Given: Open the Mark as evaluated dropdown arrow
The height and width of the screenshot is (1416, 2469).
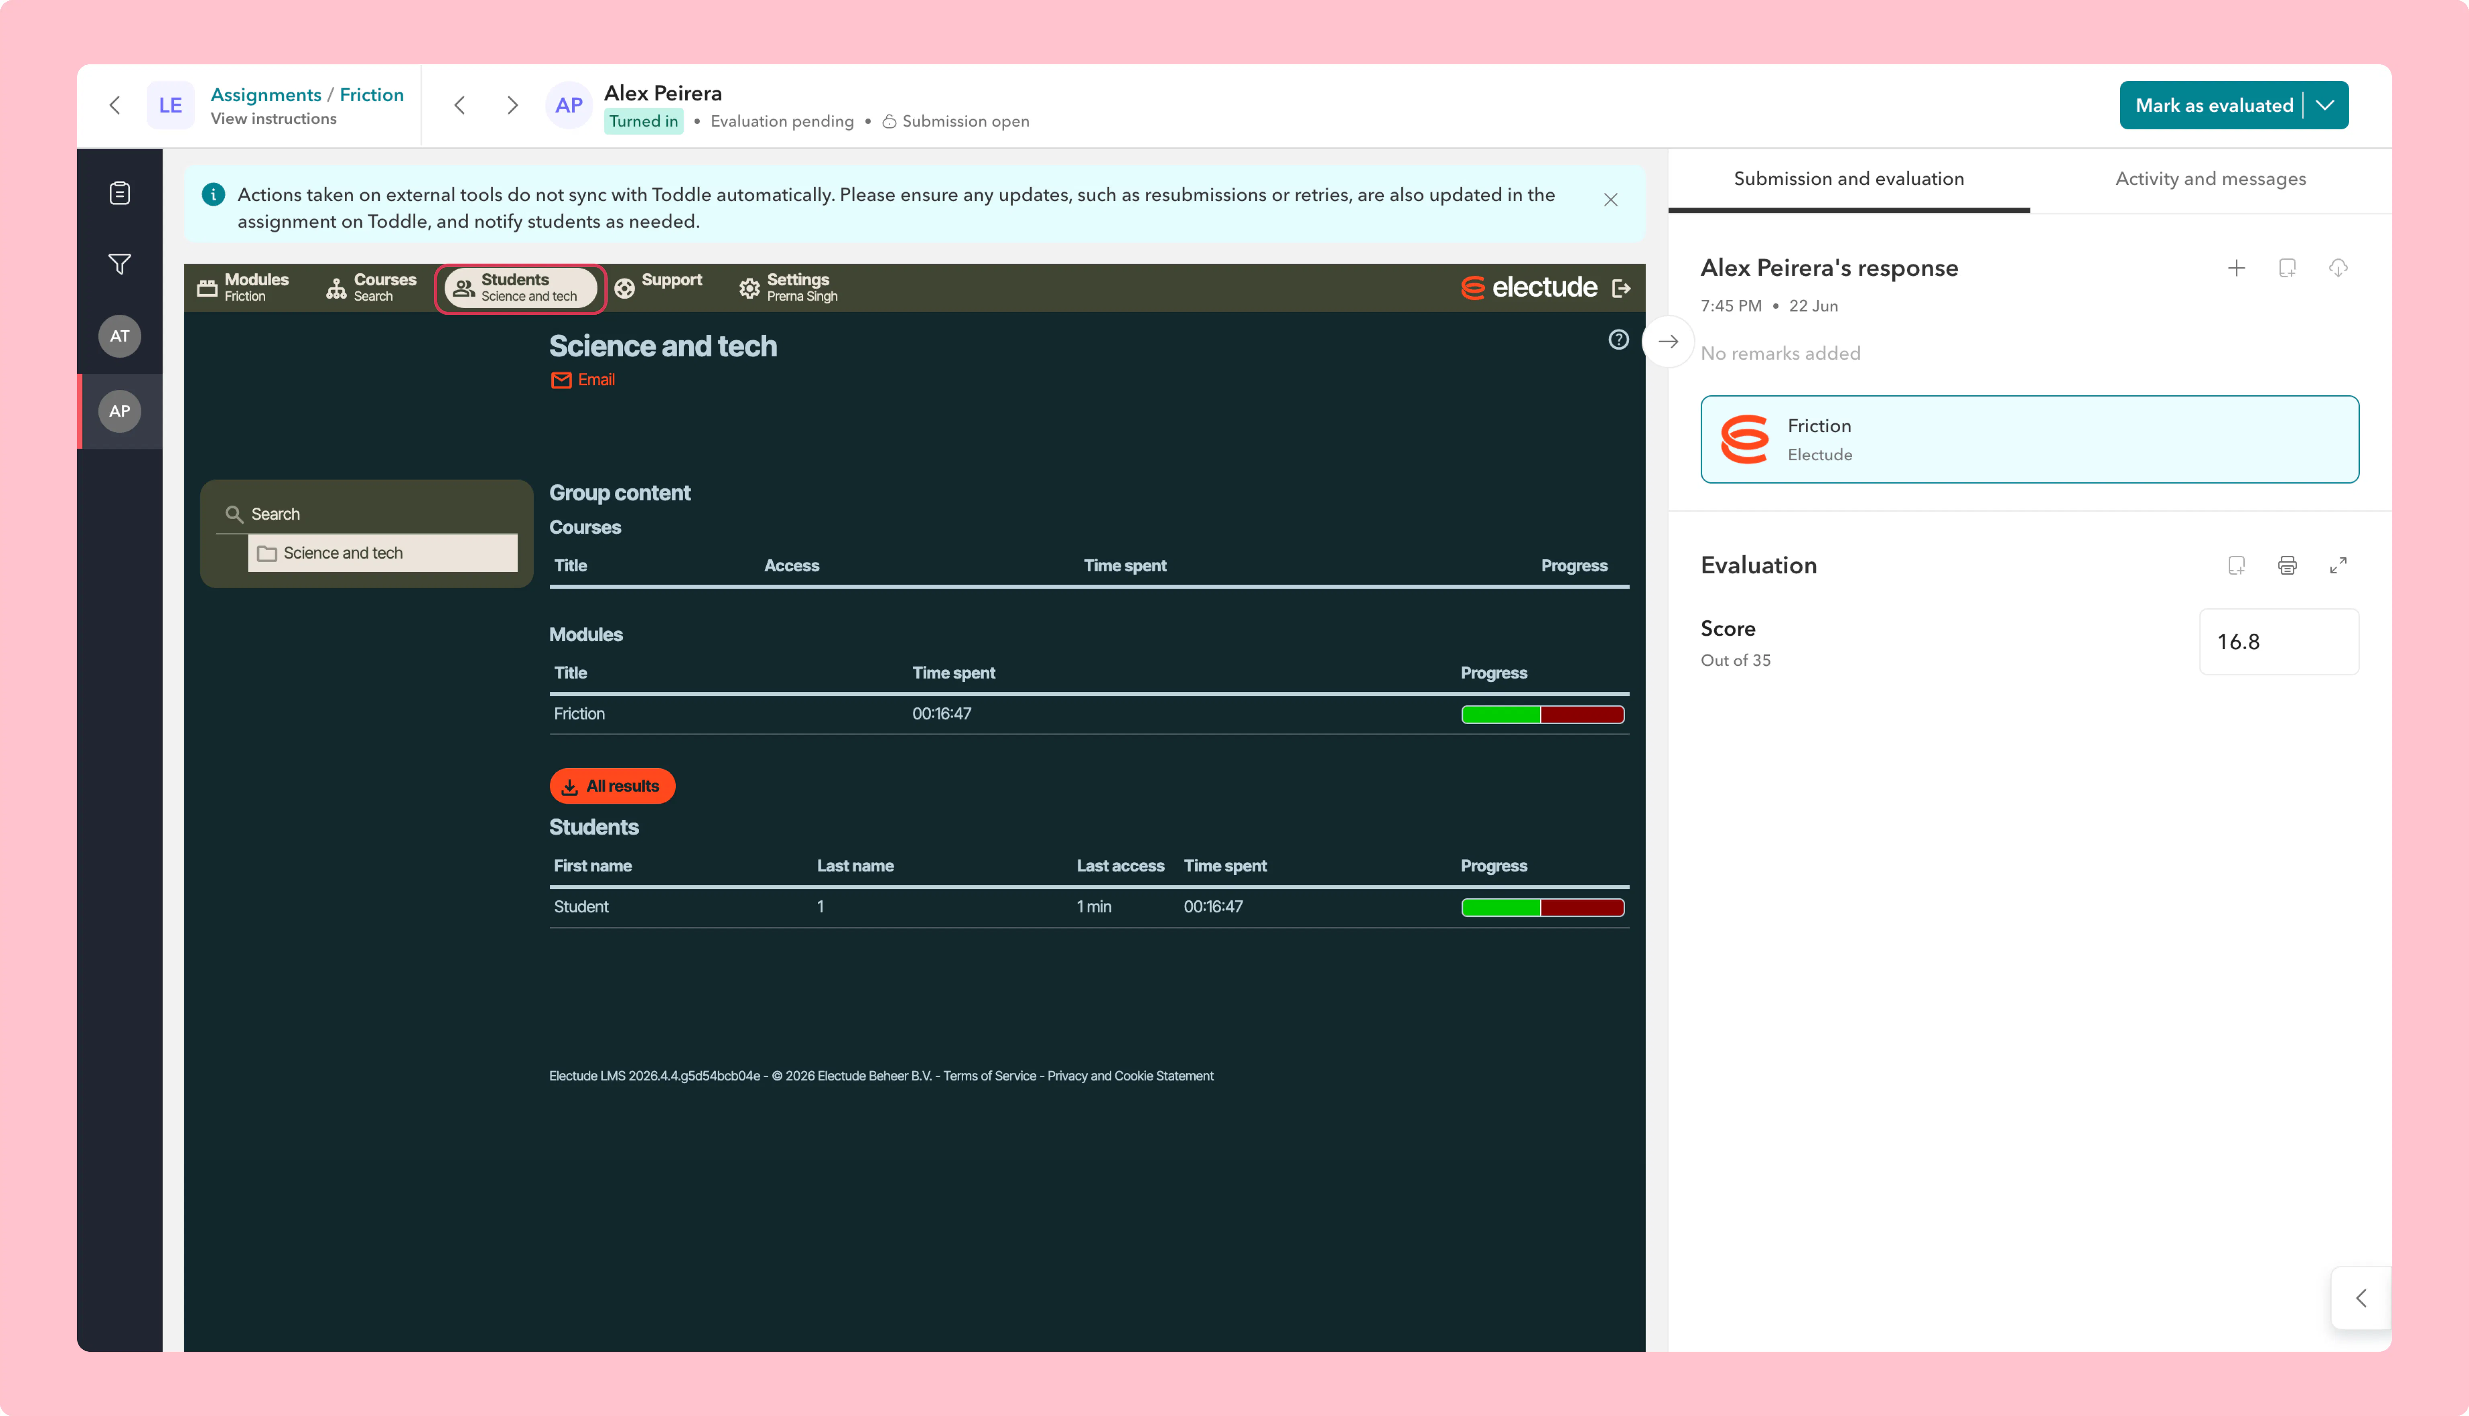Looking at the screenshot, I should (2325, 105).
